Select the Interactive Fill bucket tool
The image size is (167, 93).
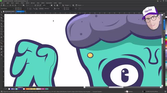coord(1,55)
